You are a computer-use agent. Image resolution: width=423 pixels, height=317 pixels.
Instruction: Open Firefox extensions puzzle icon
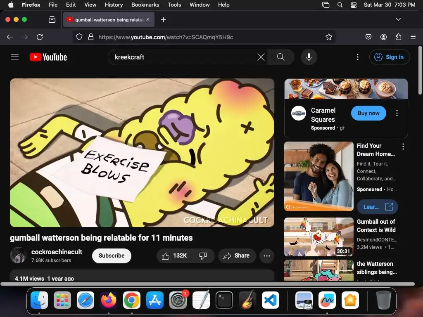(398, 37)
